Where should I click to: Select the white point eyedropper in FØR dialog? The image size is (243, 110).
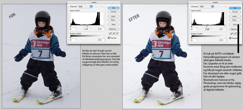(117, 33)
